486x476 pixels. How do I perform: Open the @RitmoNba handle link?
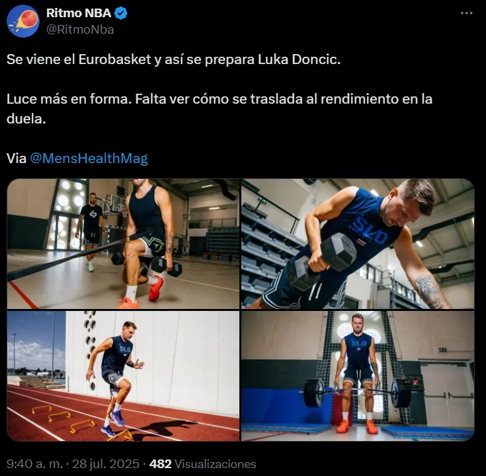(80, 30)
